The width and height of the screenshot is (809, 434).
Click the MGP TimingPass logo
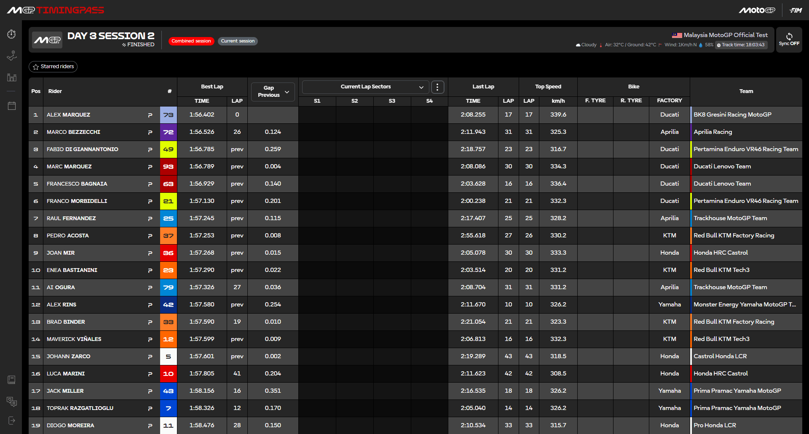pyautogui.click(x=55, y=10)
